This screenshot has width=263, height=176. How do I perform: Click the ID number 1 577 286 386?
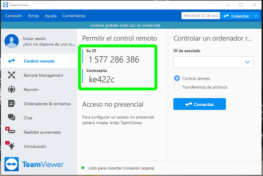pos(114,60)
